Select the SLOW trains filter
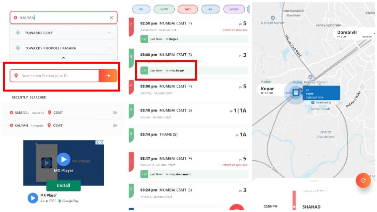 tap(164, 9)
